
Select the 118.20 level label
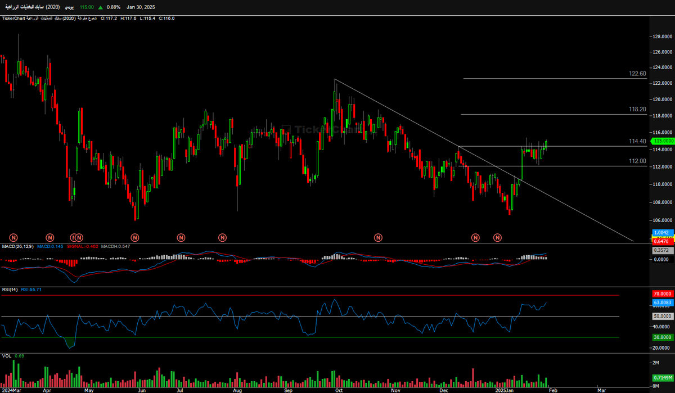(638, 109)
